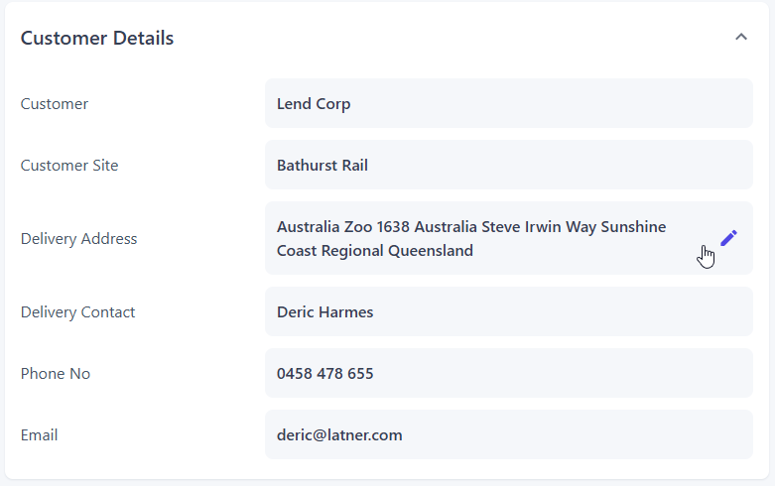Click the deric@latner.com email address text
The height and width of the screenshot is (486, 775).
(339, 435)
